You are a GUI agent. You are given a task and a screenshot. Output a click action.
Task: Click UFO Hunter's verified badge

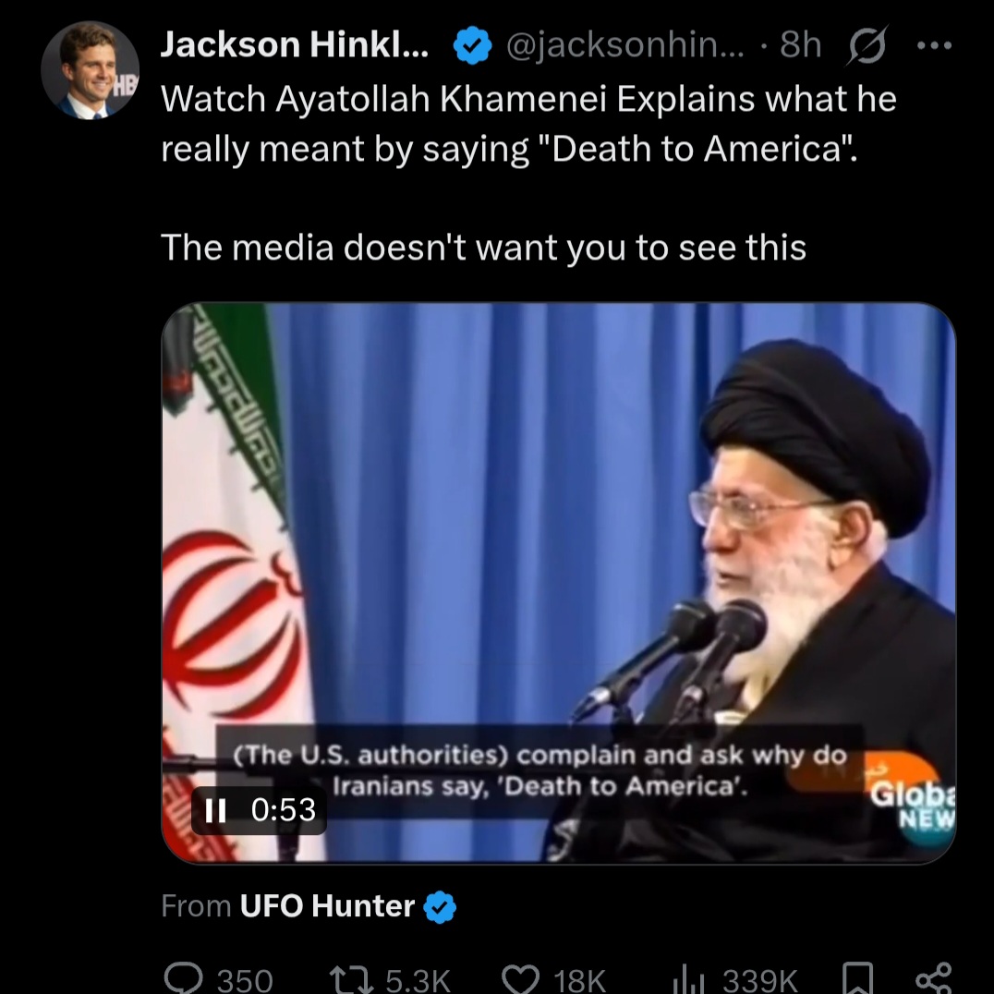point(440,906)
